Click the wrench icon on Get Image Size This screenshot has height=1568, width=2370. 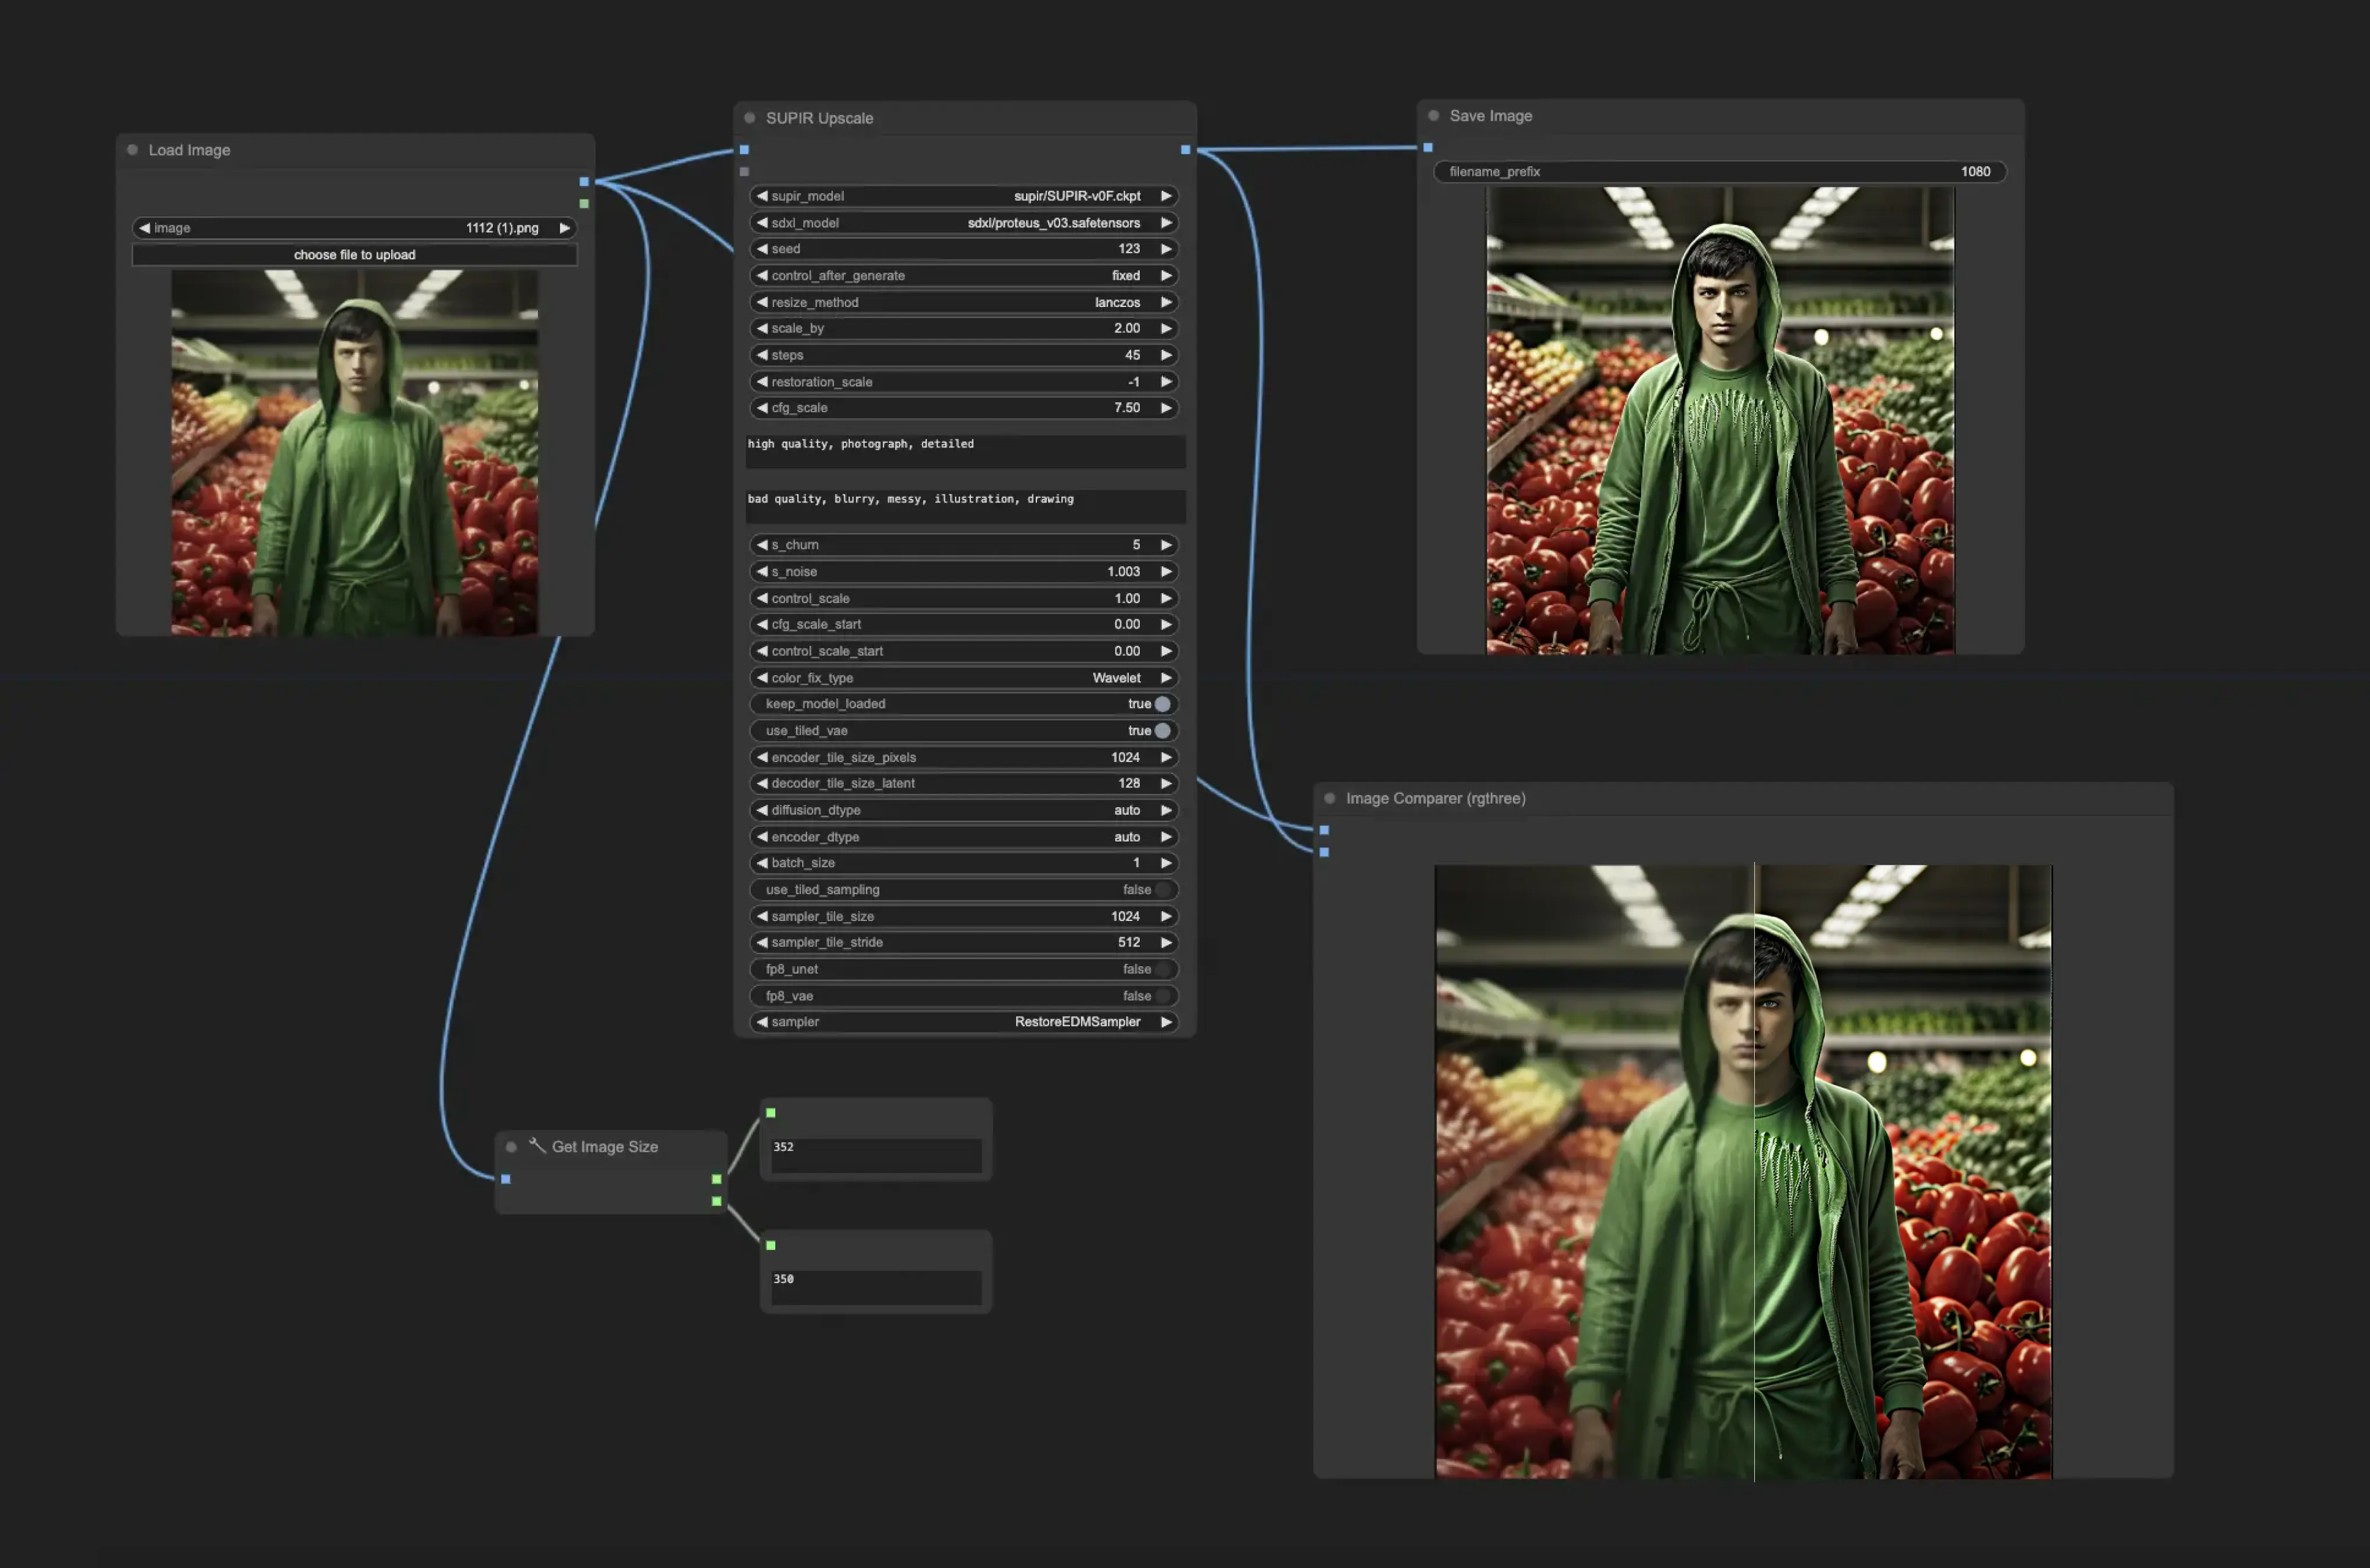tap(537, 1145)
